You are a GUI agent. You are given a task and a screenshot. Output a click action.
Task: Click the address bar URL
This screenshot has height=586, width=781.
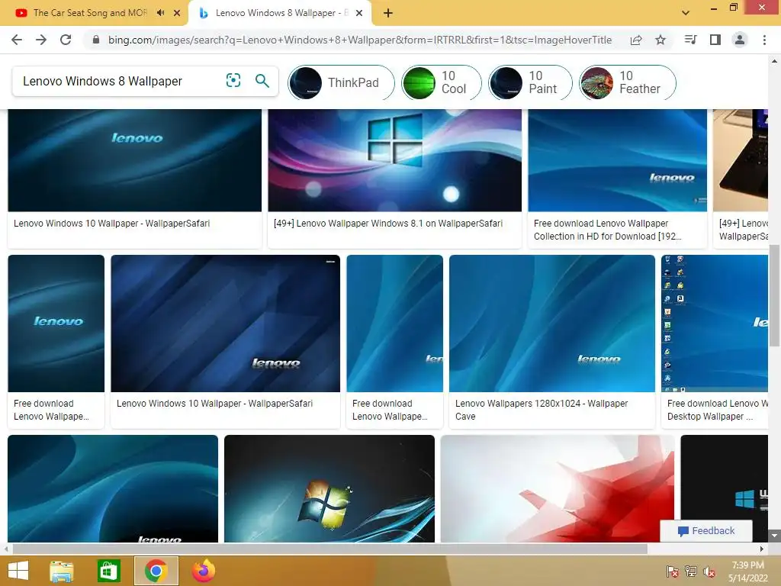point(360,40)
